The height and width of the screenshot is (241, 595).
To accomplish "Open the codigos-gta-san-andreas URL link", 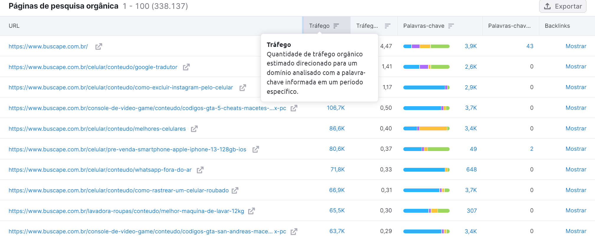I will (147, 231).
